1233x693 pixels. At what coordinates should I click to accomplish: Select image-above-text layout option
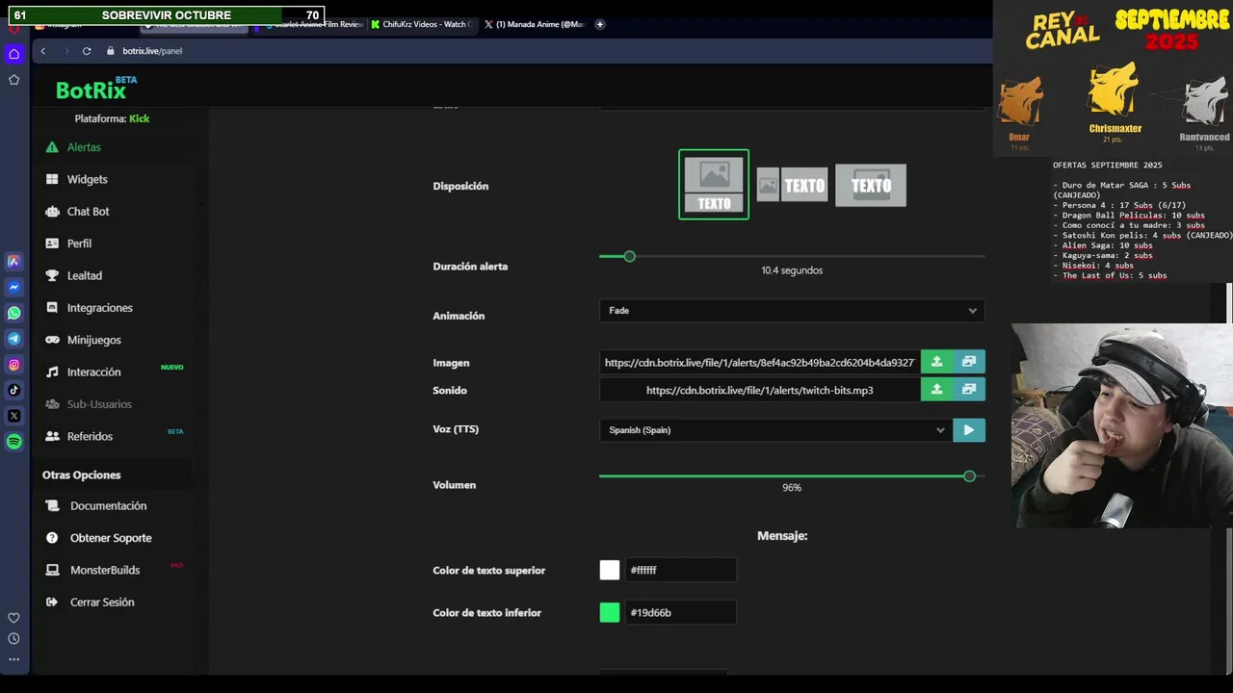(x=714, y=185)
